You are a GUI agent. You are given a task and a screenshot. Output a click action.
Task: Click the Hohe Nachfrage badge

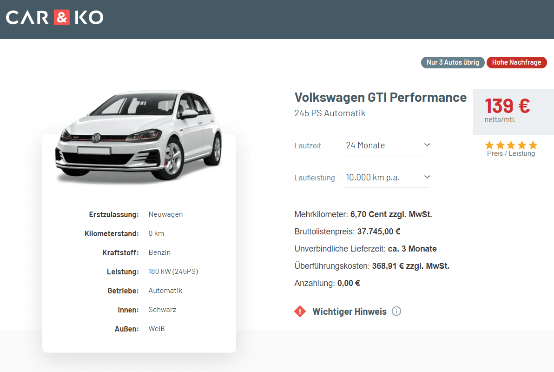click(516, 62)
